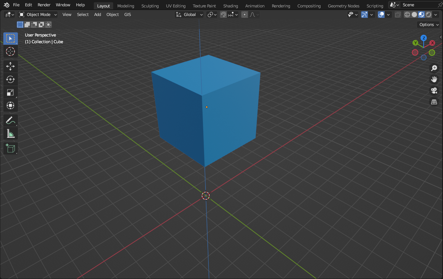Viewport: 443px width, 279px height.
Task: Select the Add Cube tool
Action: [x=10, y=148]
